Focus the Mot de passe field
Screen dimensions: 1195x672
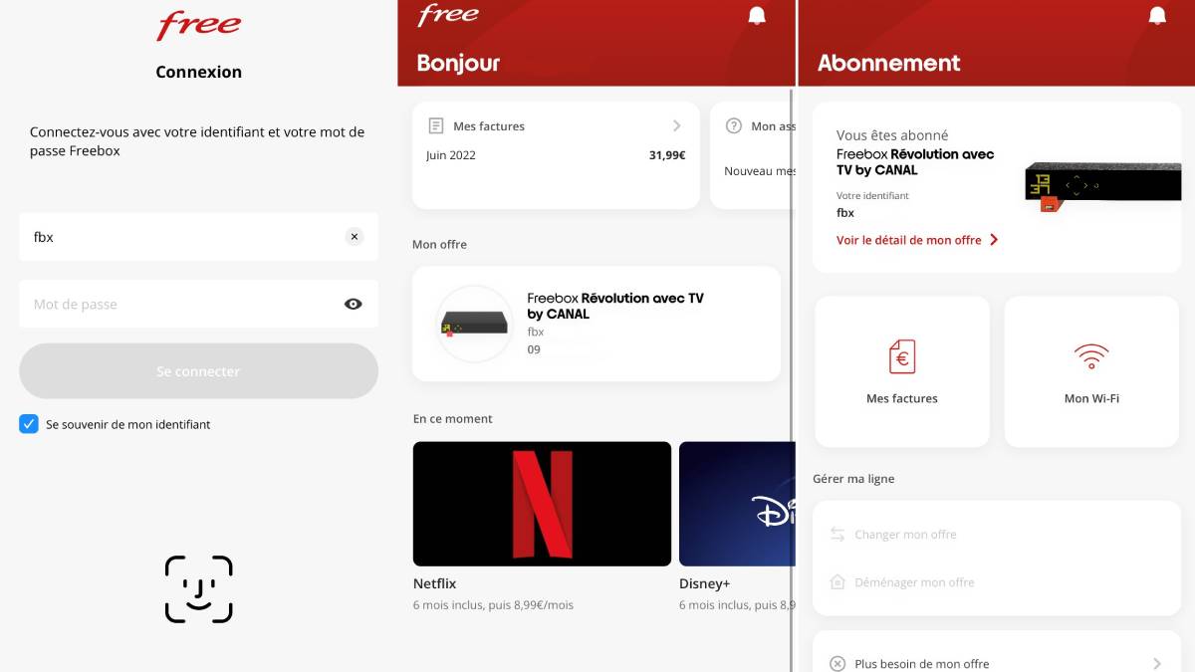click(198, 305)
